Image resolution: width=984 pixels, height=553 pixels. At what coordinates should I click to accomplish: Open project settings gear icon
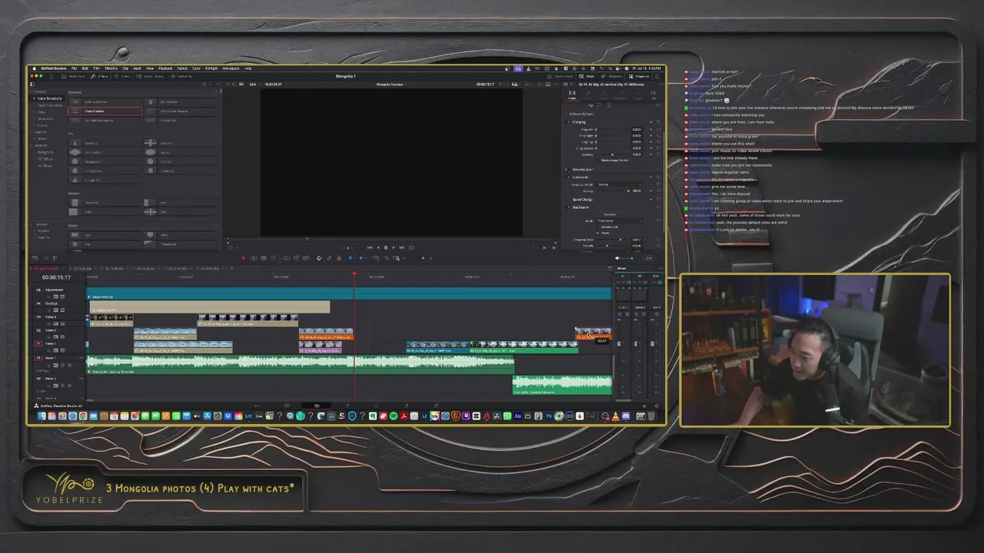pos(657,405)
